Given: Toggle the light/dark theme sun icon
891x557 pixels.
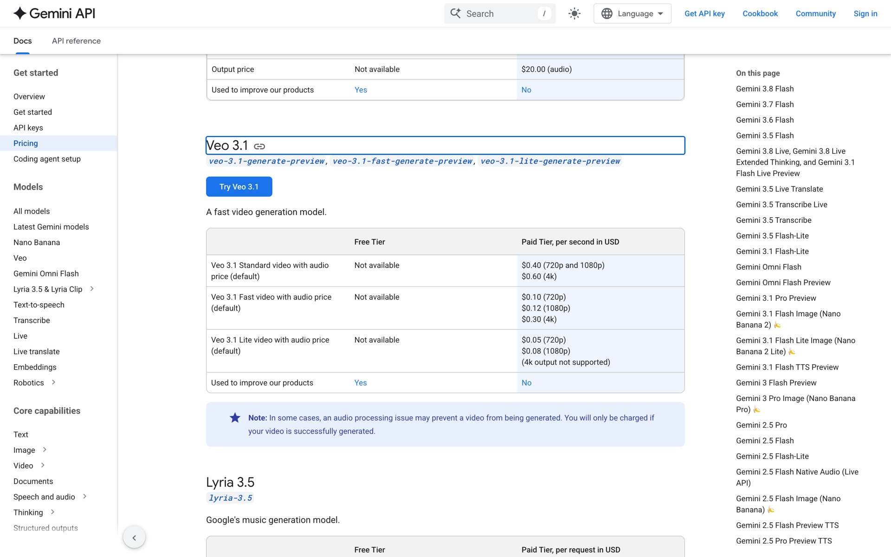Looking at the screenshot, I should click(575, 13).
